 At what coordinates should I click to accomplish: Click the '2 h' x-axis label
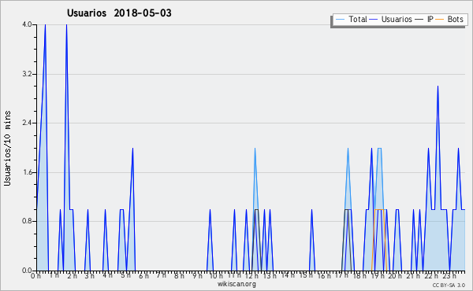[x=72, y=276]
